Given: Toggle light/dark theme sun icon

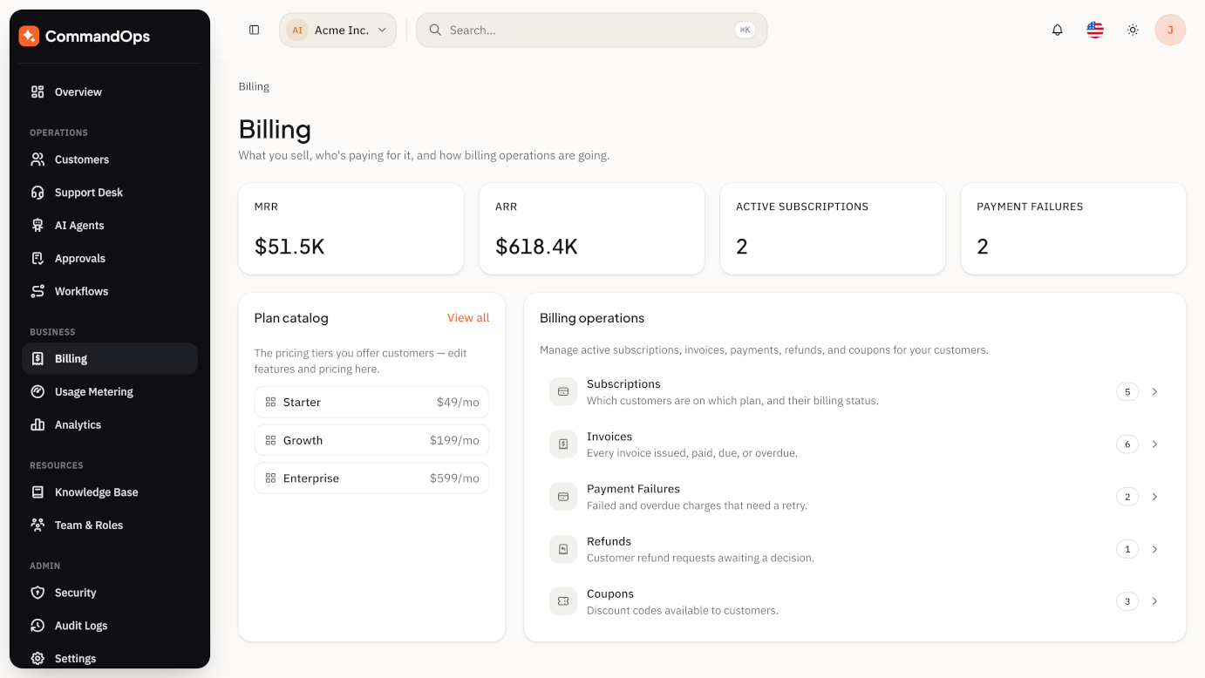Looking at the screenshot, I should pos(1133,30).
